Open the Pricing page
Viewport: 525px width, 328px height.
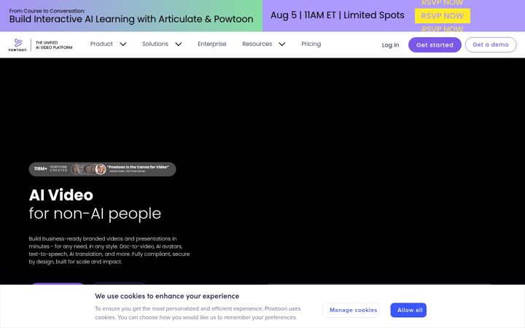coord(311,44)
